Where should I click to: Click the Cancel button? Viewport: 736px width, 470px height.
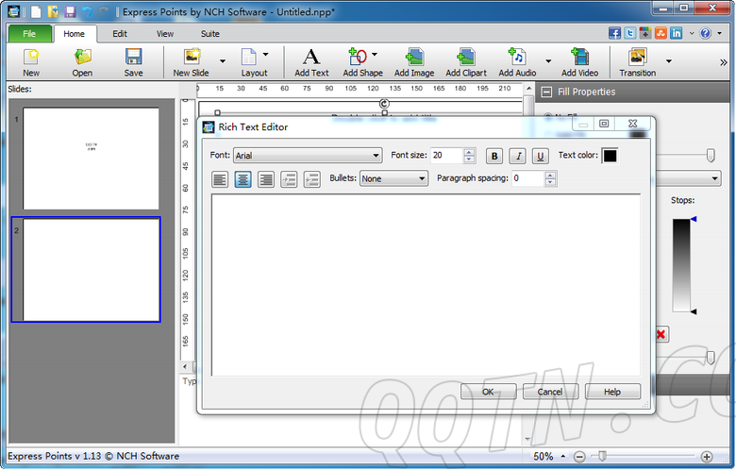549,391
